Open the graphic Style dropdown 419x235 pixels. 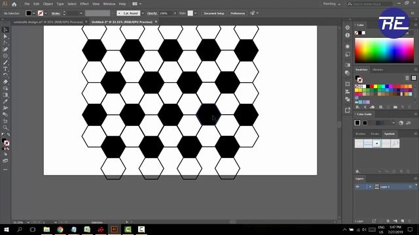(x=196, y=13)
